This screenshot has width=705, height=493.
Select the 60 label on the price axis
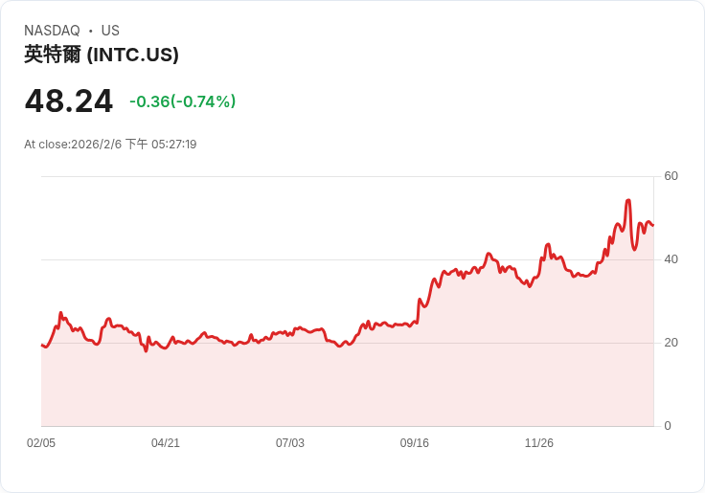click(671, 176)
